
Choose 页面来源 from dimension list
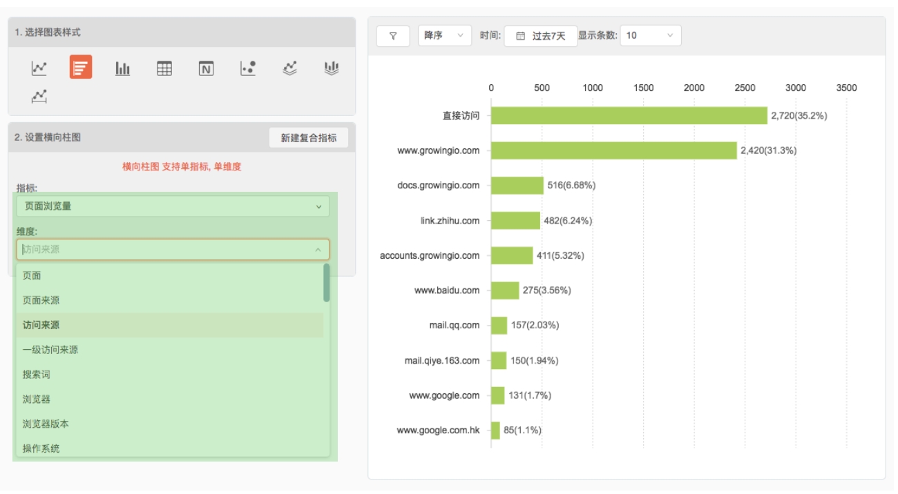[x=41, y=301]
